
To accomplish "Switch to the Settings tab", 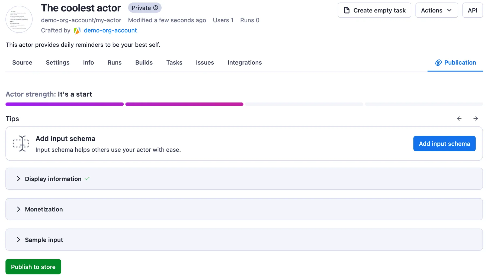I will coord(58,63).
